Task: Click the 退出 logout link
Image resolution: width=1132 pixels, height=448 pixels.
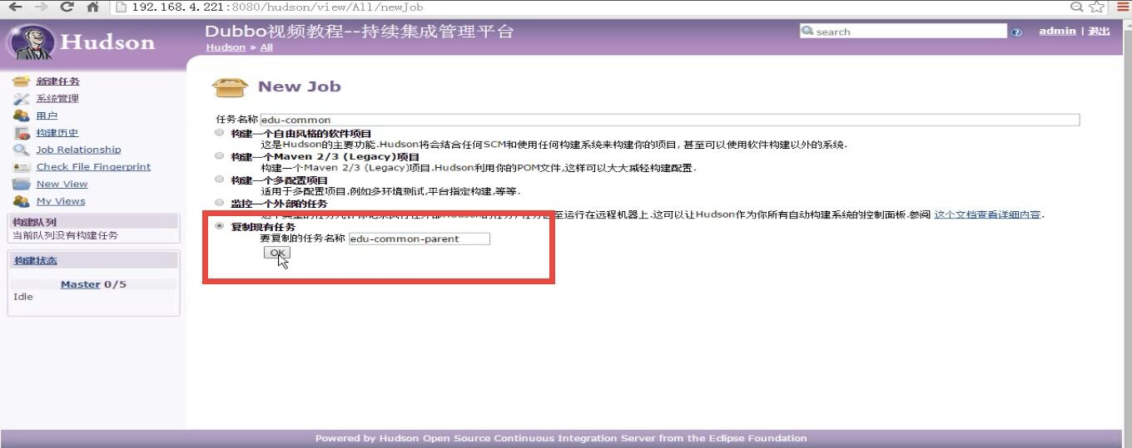Action: coord(1099,31)
